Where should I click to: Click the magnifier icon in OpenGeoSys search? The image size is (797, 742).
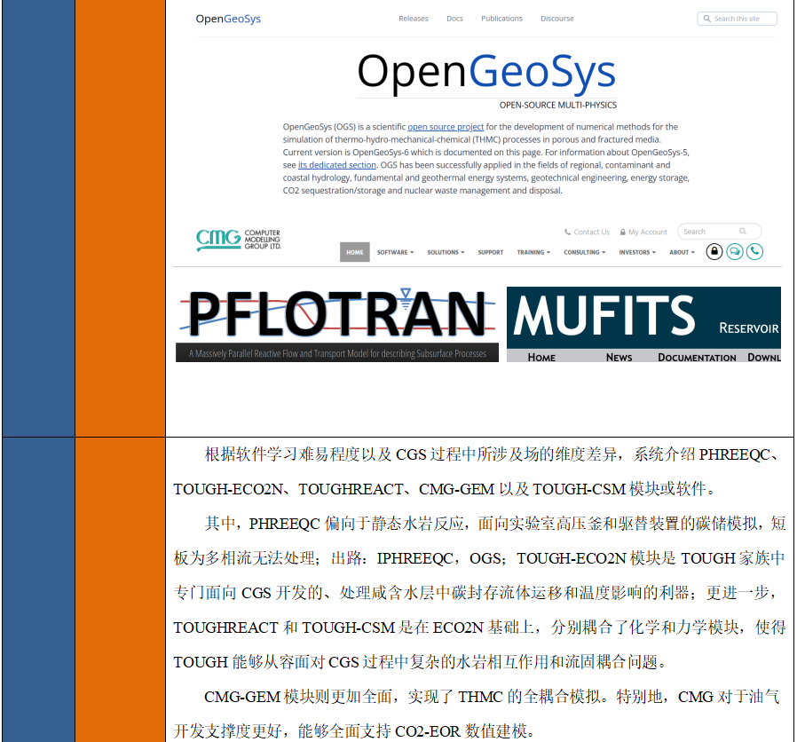(707, 19)
